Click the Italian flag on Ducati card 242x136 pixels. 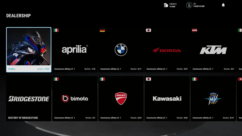click(x=102, y=79)
